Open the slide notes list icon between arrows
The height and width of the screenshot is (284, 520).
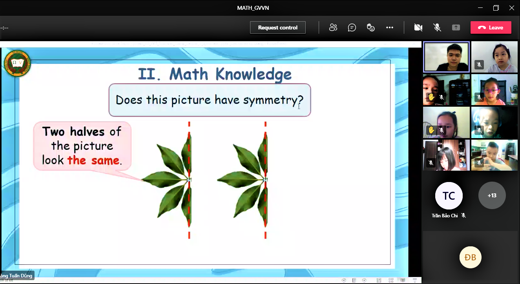354,280
